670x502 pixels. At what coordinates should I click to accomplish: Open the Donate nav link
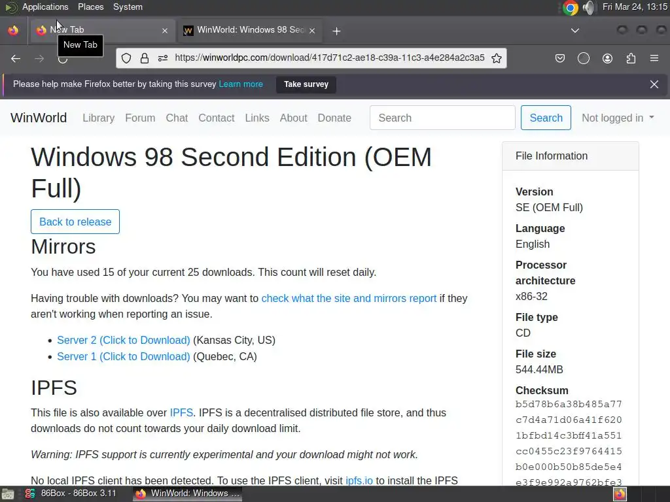334,118
